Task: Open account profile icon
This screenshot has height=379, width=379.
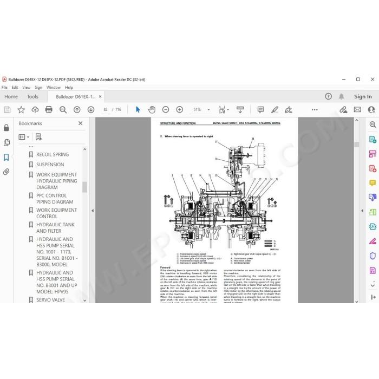Action: tap(371, 110)
